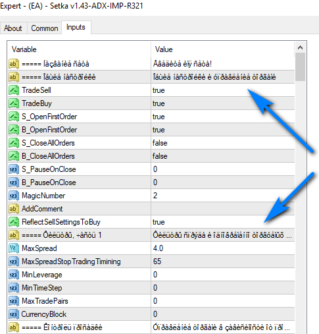319x334 pixels.
Task: Click TradeBuy value 'true'
Action: [x=159, y=103]
